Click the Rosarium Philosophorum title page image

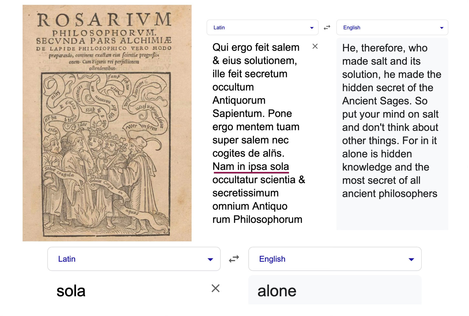107,123
